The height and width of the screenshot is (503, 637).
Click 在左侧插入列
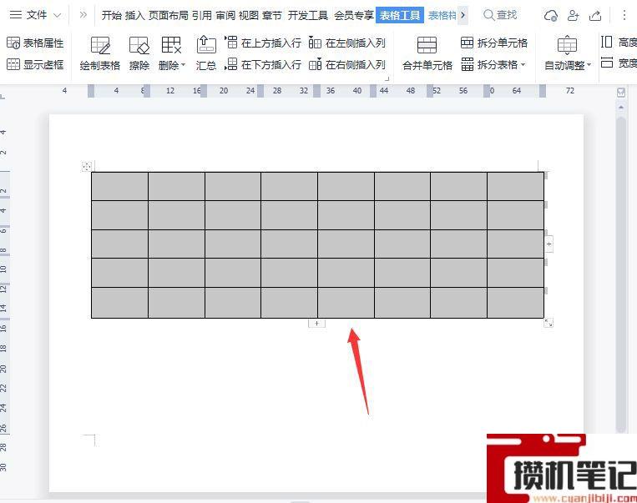[347, 43]
